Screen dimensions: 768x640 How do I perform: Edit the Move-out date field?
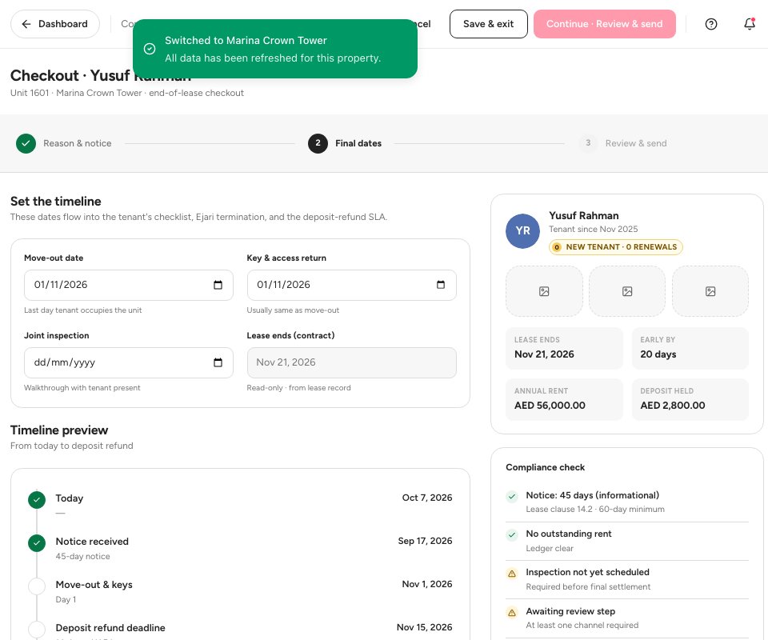coord(128,285)
